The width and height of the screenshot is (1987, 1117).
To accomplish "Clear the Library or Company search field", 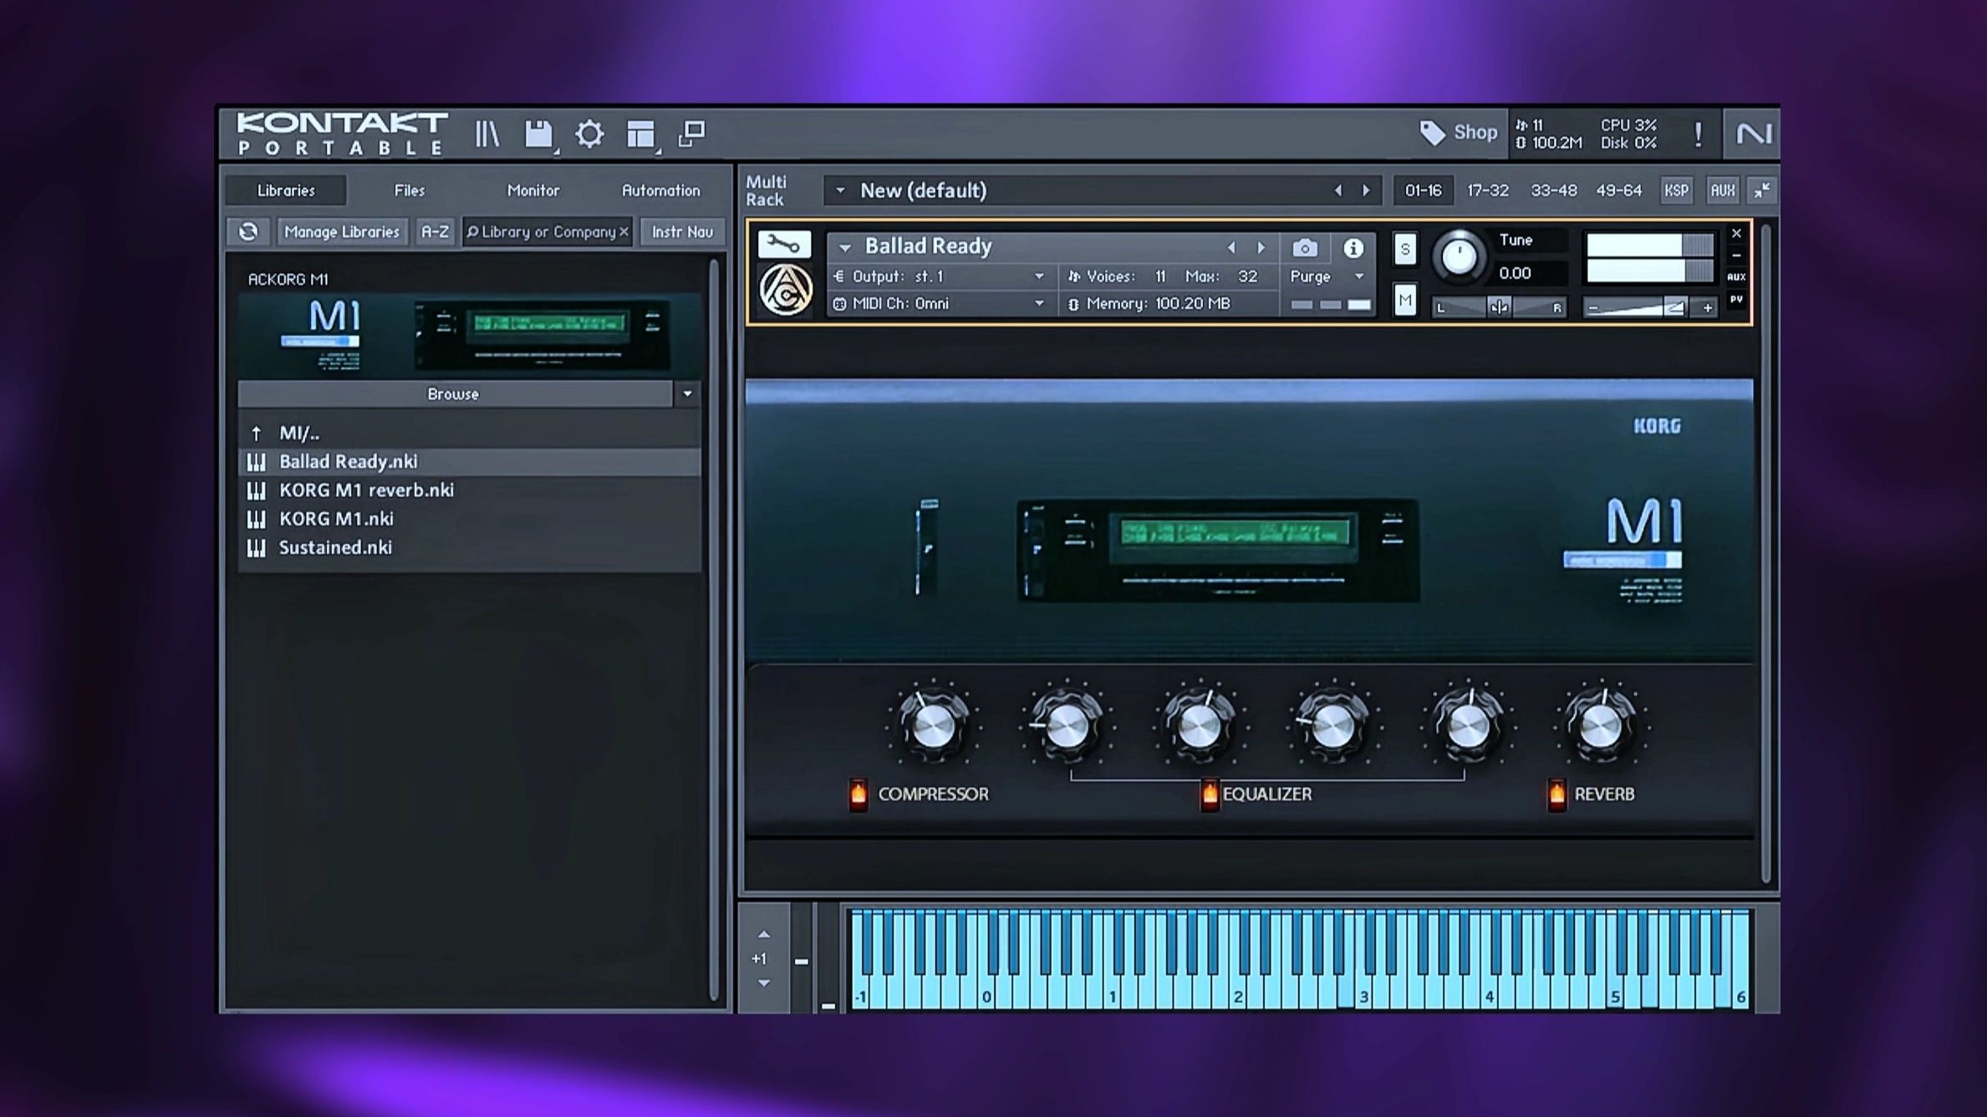I will pyautogui.click(x=624, y=231).
